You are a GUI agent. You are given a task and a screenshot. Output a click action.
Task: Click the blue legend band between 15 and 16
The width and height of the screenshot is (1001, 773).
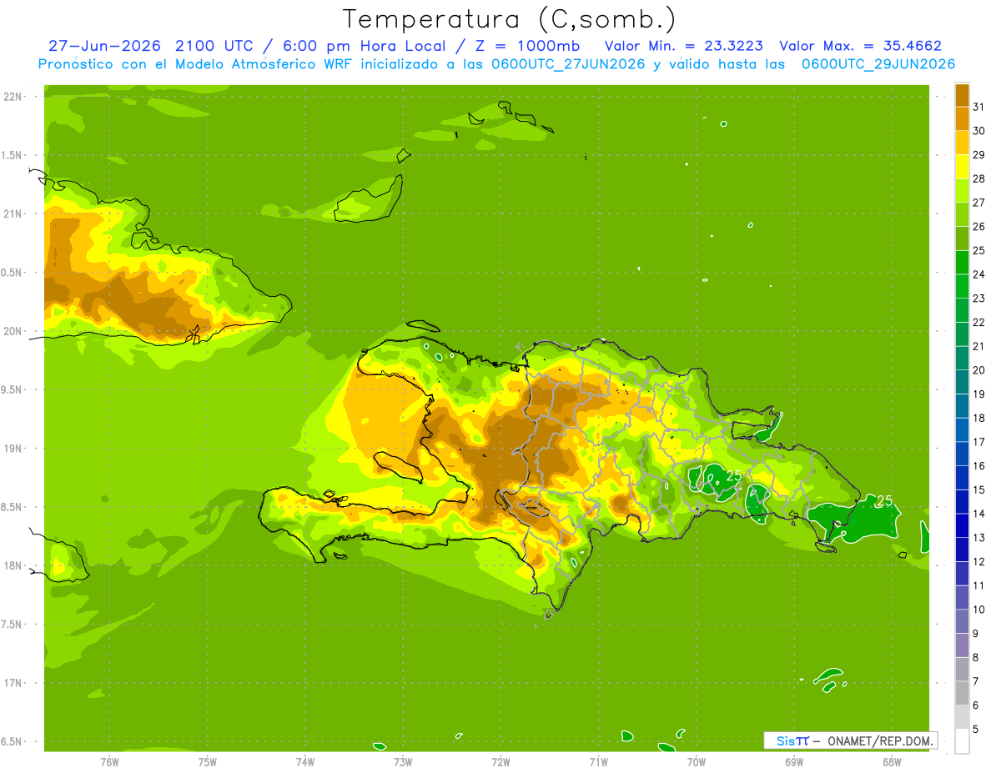tap(962, 478)
